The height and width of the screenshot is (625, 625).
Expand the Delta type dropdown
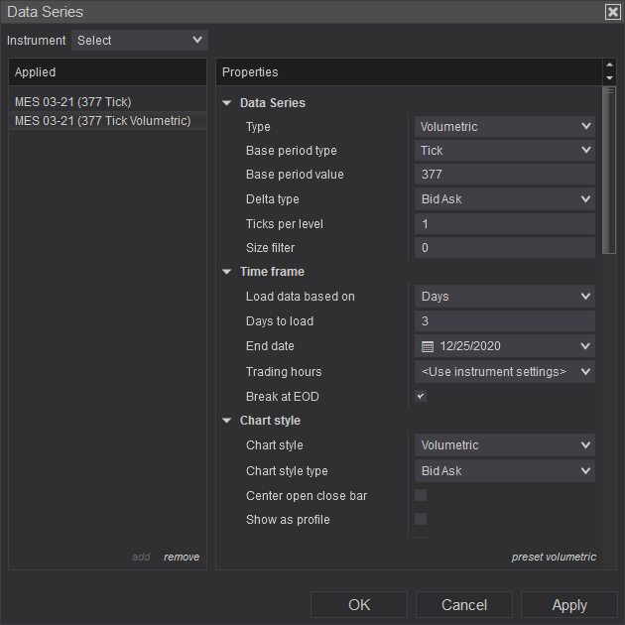pyautogui.click(x=504, y=198)
